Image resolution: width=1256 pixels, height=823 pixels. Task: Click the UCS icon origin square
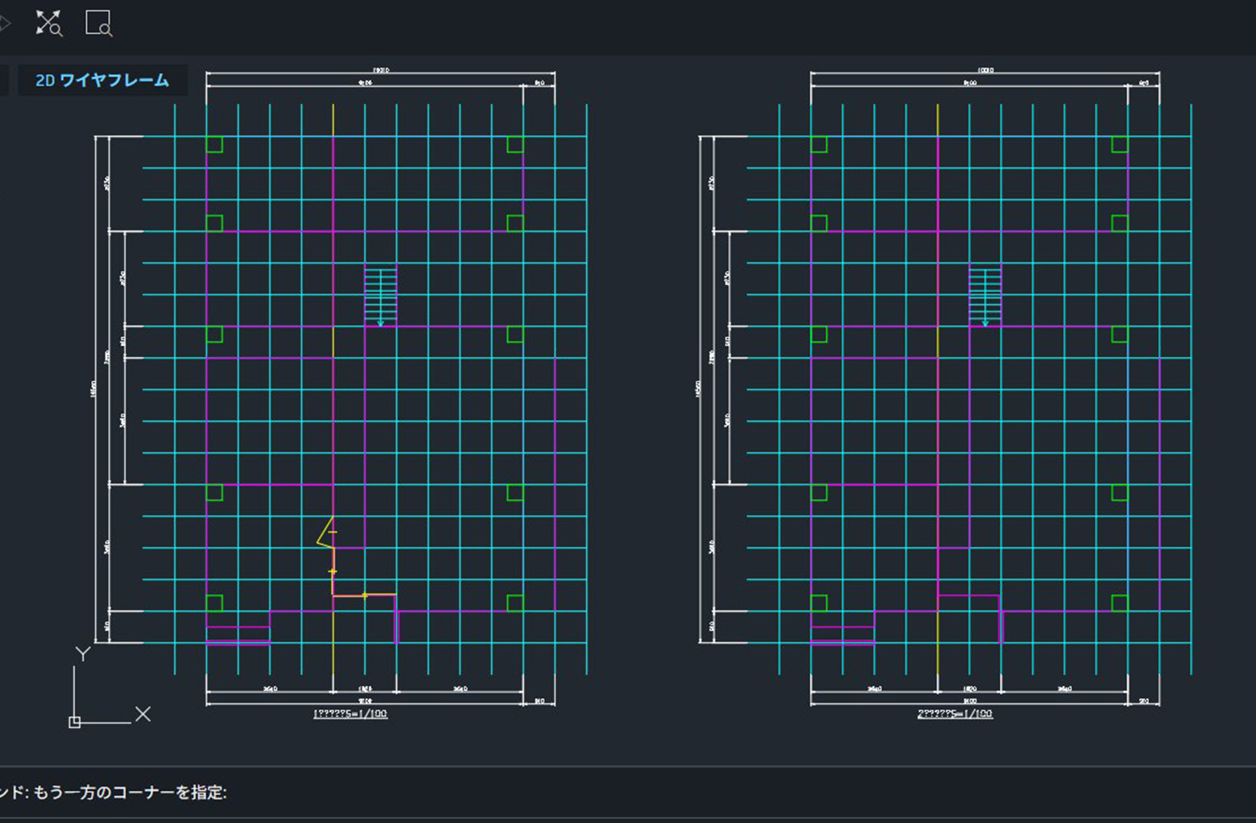point(75,722)
